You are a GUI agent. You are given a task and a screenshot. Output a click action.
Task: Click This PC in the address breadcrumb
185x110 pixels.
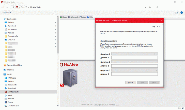[x=24, y=7]
